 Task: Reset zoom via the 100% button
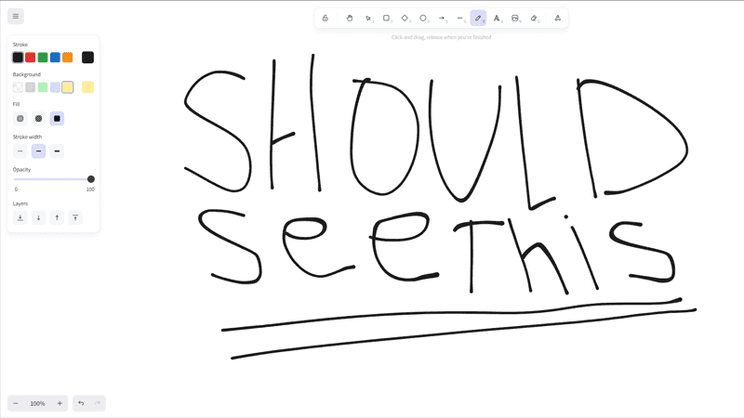[37, 403]
